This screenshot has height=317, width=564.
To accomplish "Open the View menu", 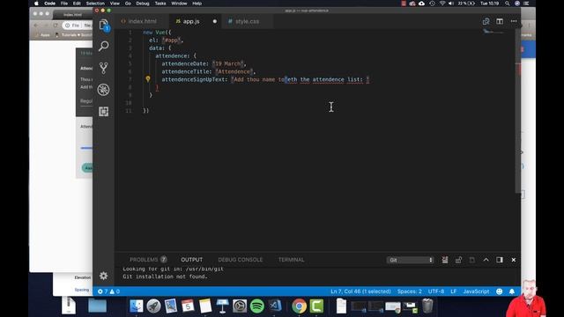I will 115,4.
